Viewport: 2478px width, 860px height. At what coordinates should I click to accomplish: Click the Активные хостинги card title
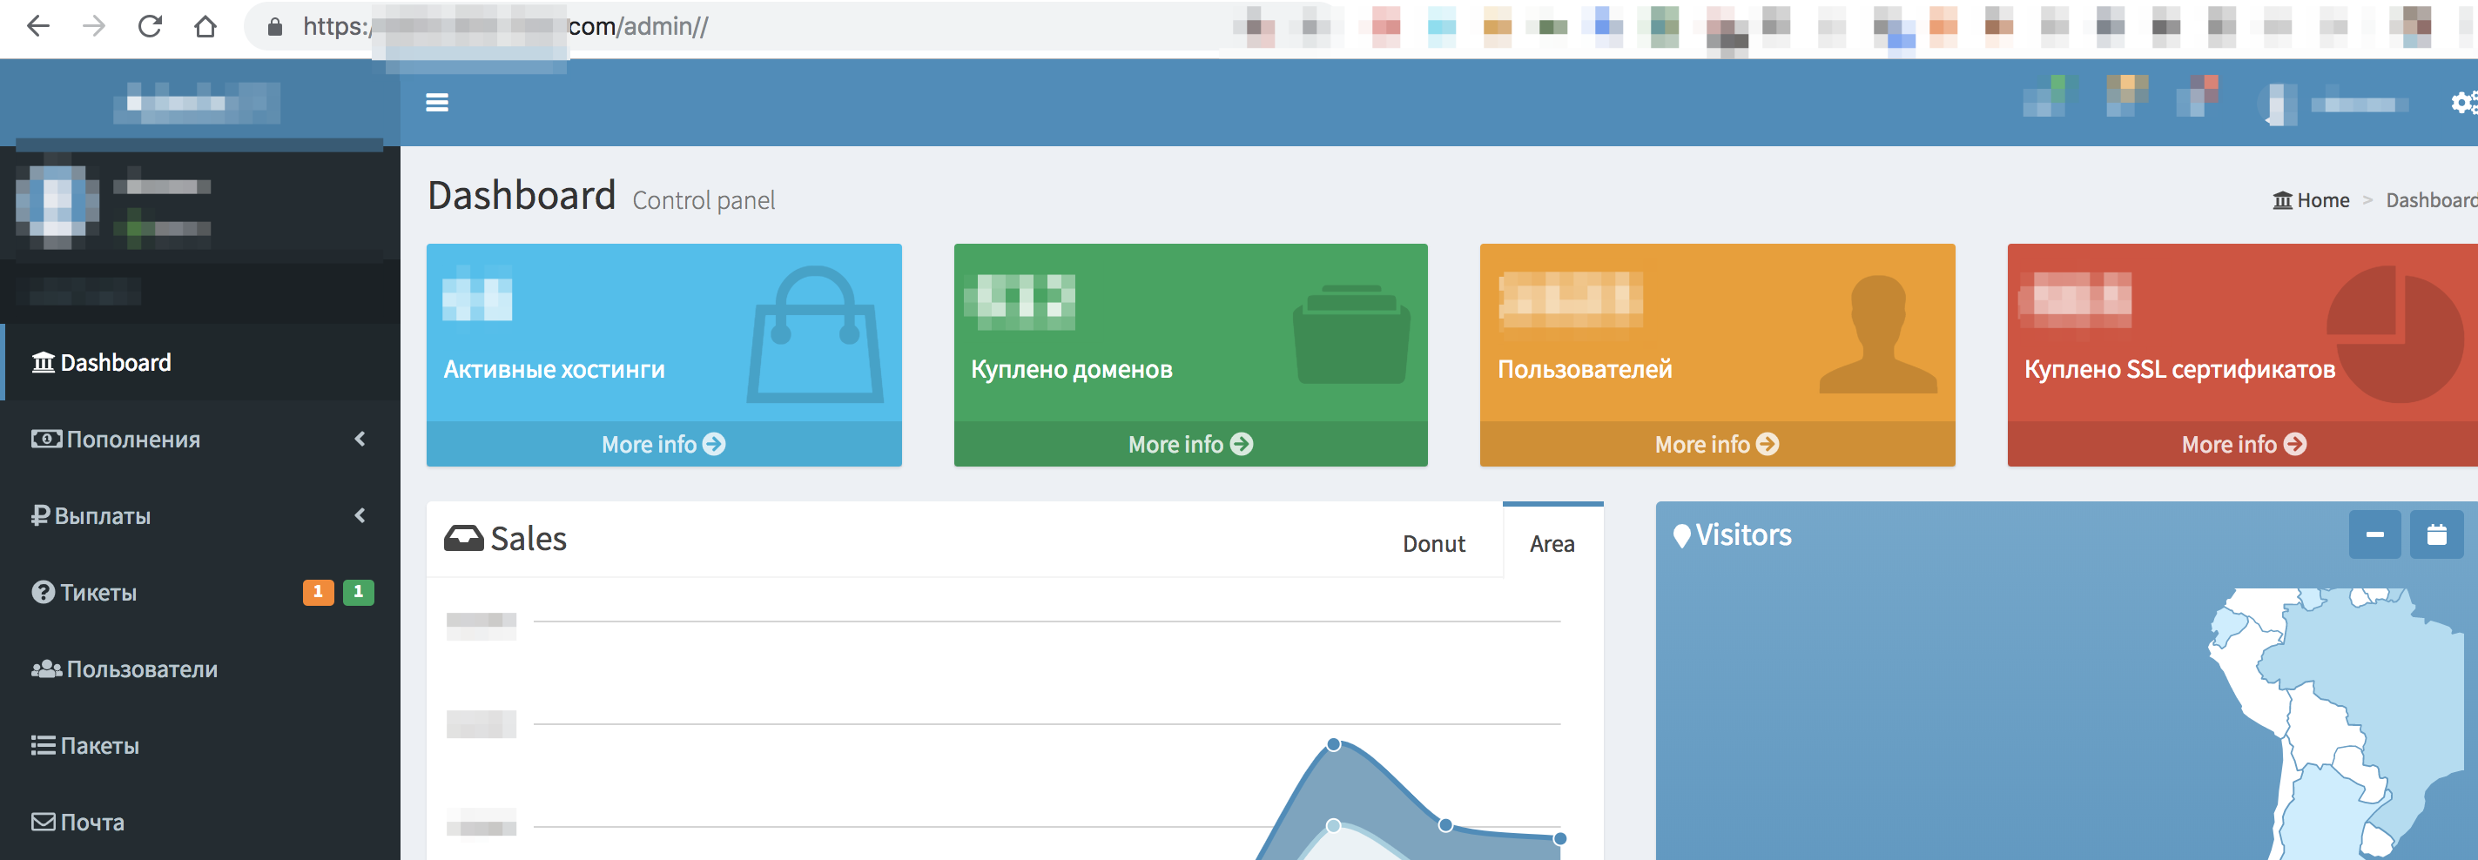pos(554,369)
